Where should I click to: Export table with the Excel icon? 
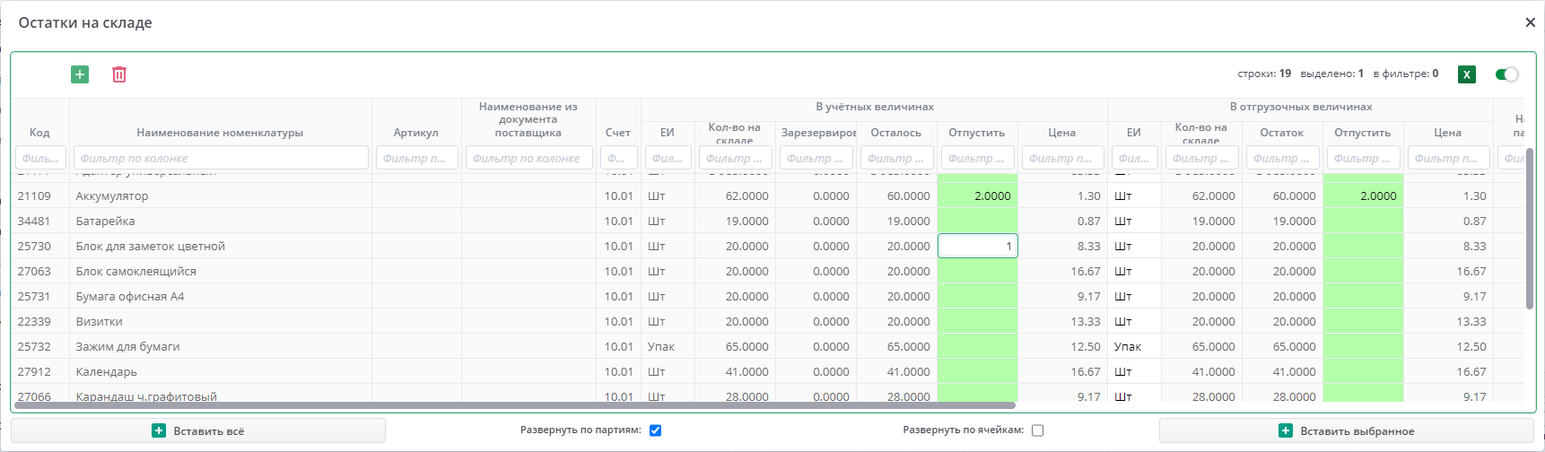(1467, 74)
